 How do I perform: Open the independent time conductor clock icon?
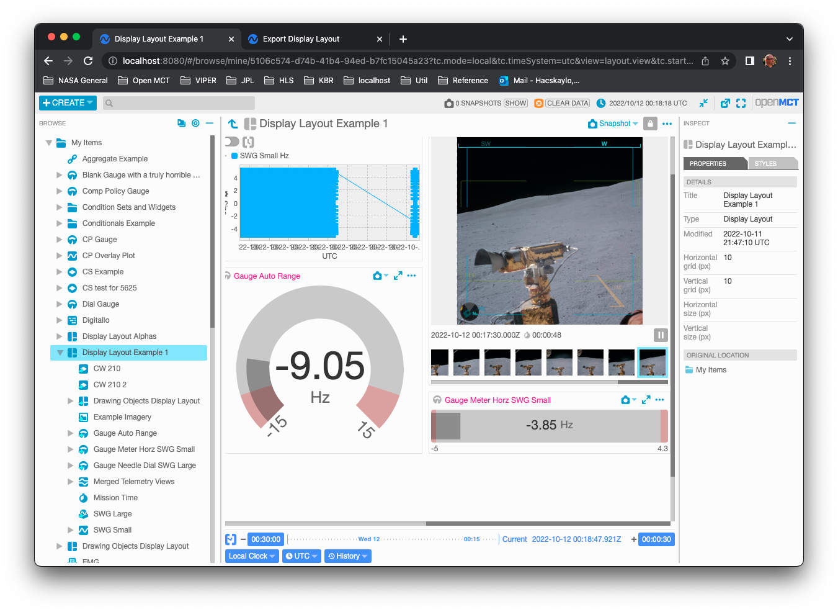(x=230, y=539)
